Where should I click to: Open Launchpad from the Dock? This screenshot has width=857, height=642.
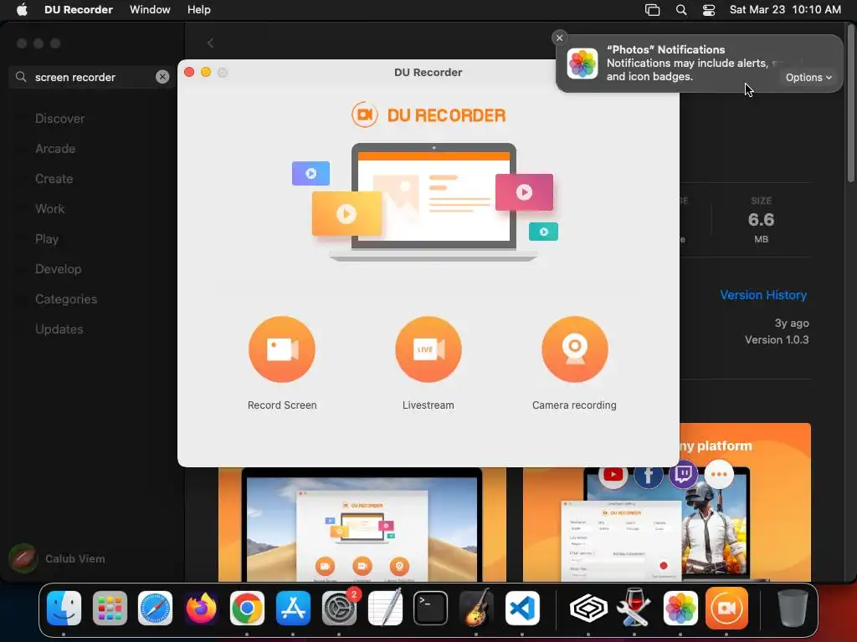tap(110, 608)
